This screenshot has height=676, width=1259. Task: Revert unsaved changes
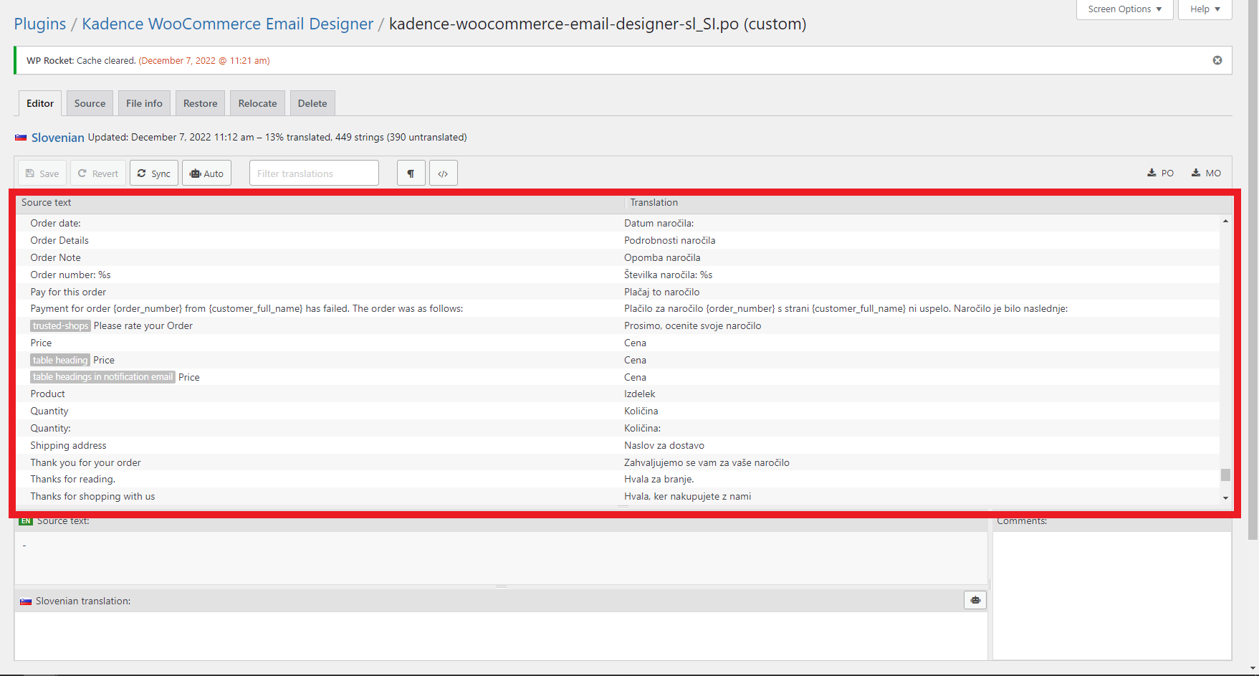98,173
